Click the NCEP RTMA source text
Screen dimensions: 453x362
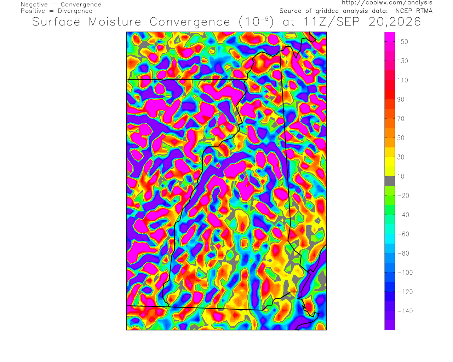pyautogui.click(x=414, y=11)
